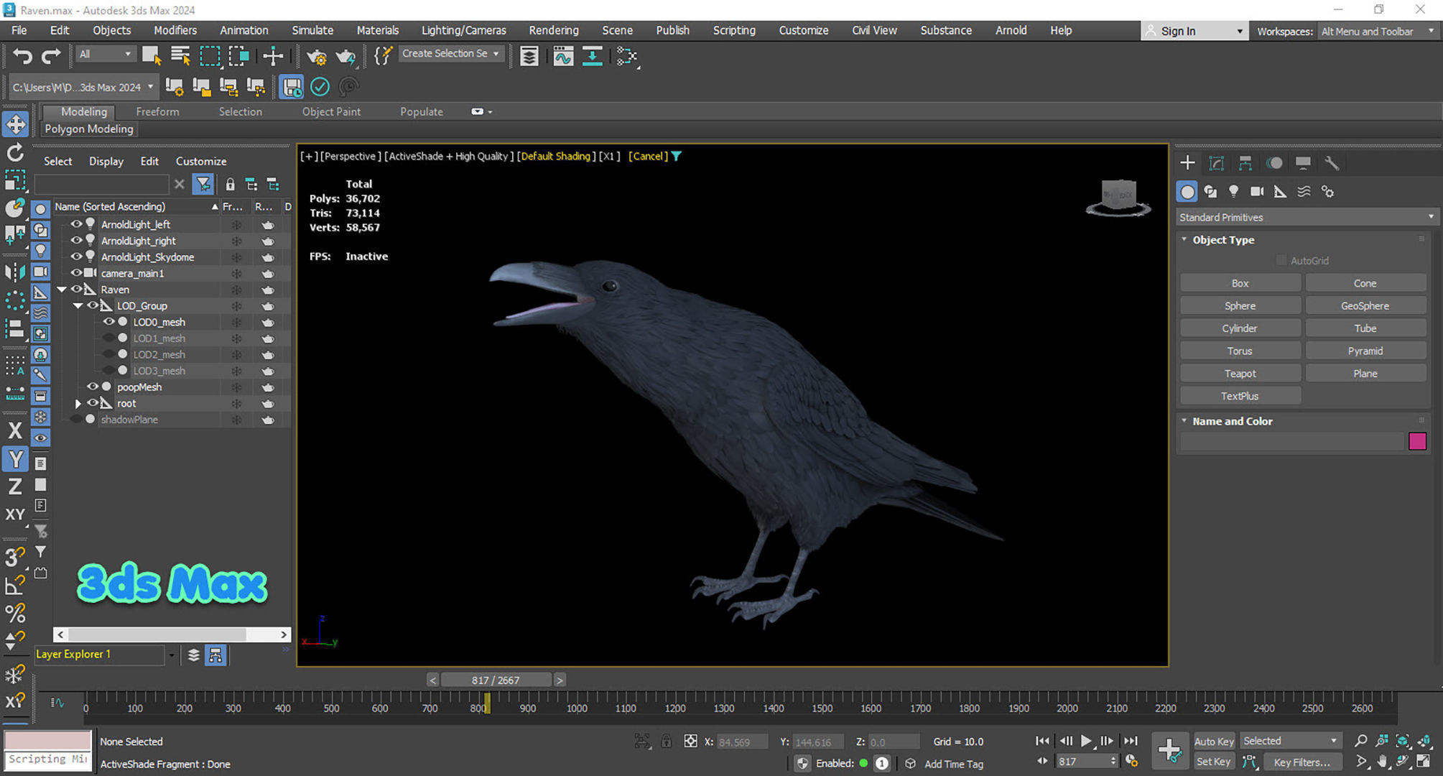Select the Lights category bulb icon
This screenshot has height=776, width=1443.
click(1233, 191)
